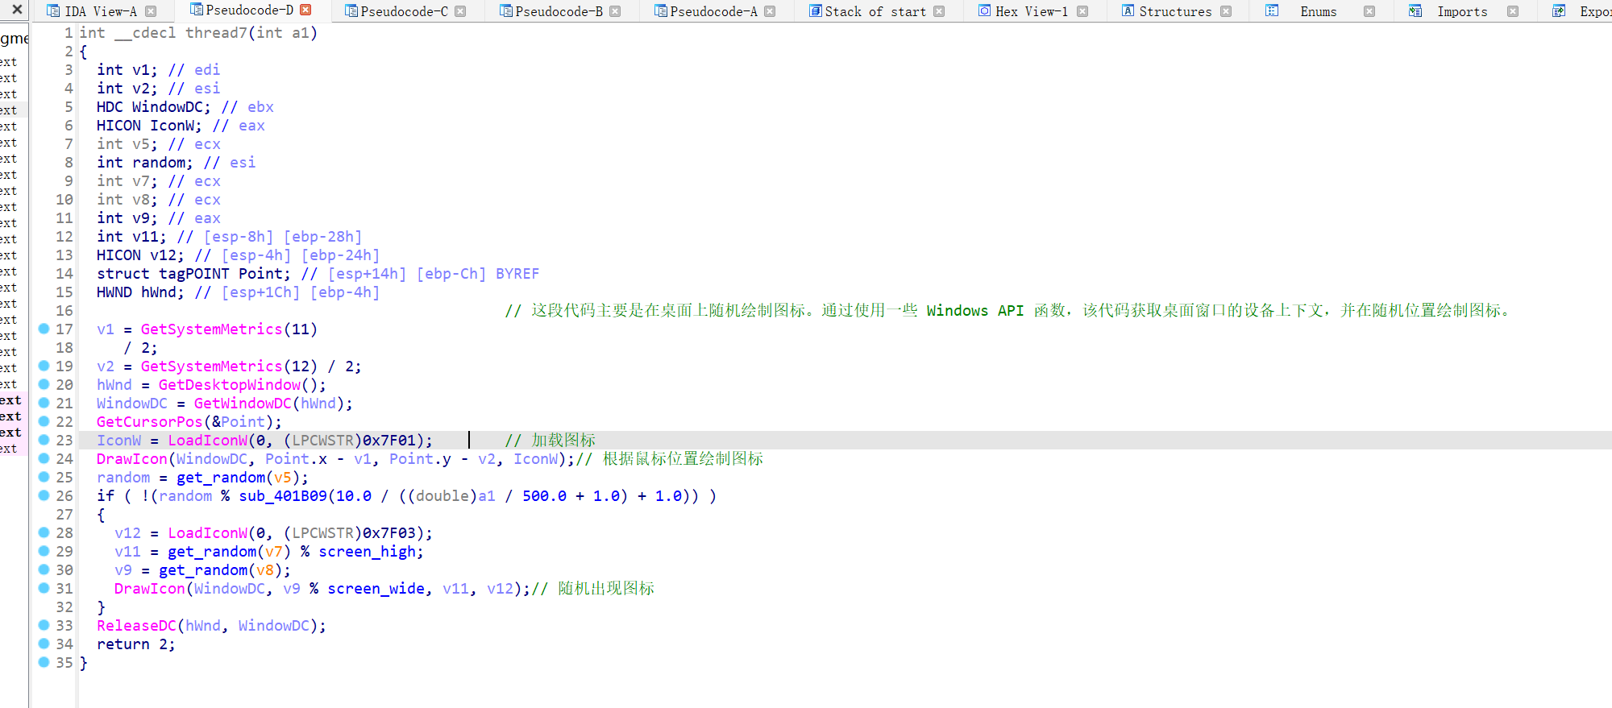Click the Enums tab icon
The height and width of the screenshot is (708, 1612).
[x=1272, y=11]
